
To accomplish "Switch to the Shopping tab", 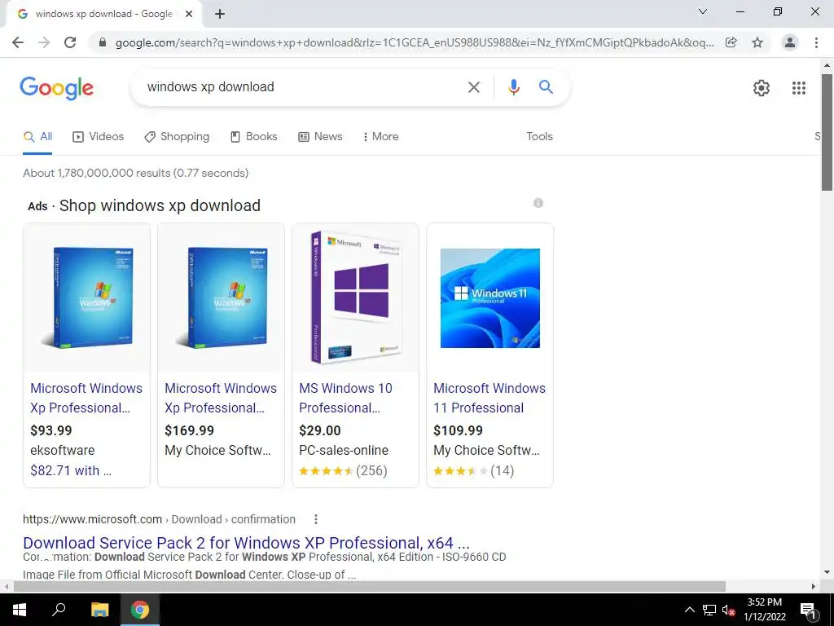I will click(177, 137).
